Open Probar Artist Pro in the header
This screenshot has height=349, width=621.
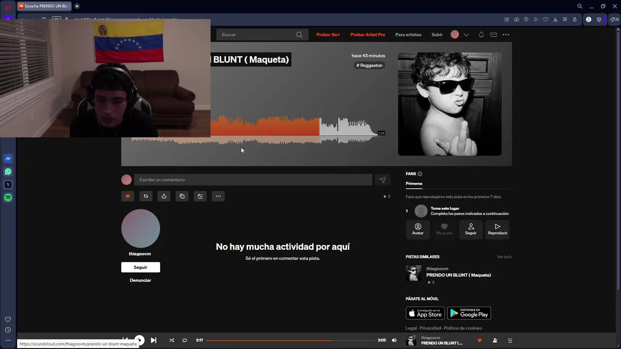(368, 35)
